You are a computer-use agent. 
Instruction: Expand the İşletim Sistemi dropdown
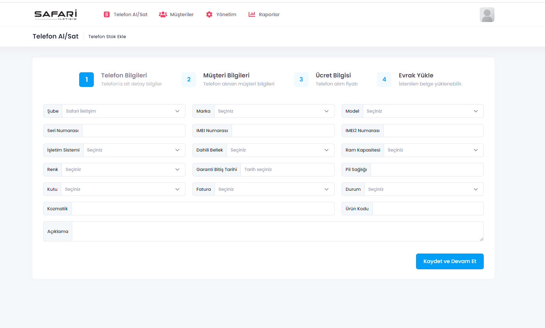pyautogui.click(x=134, y=150)
